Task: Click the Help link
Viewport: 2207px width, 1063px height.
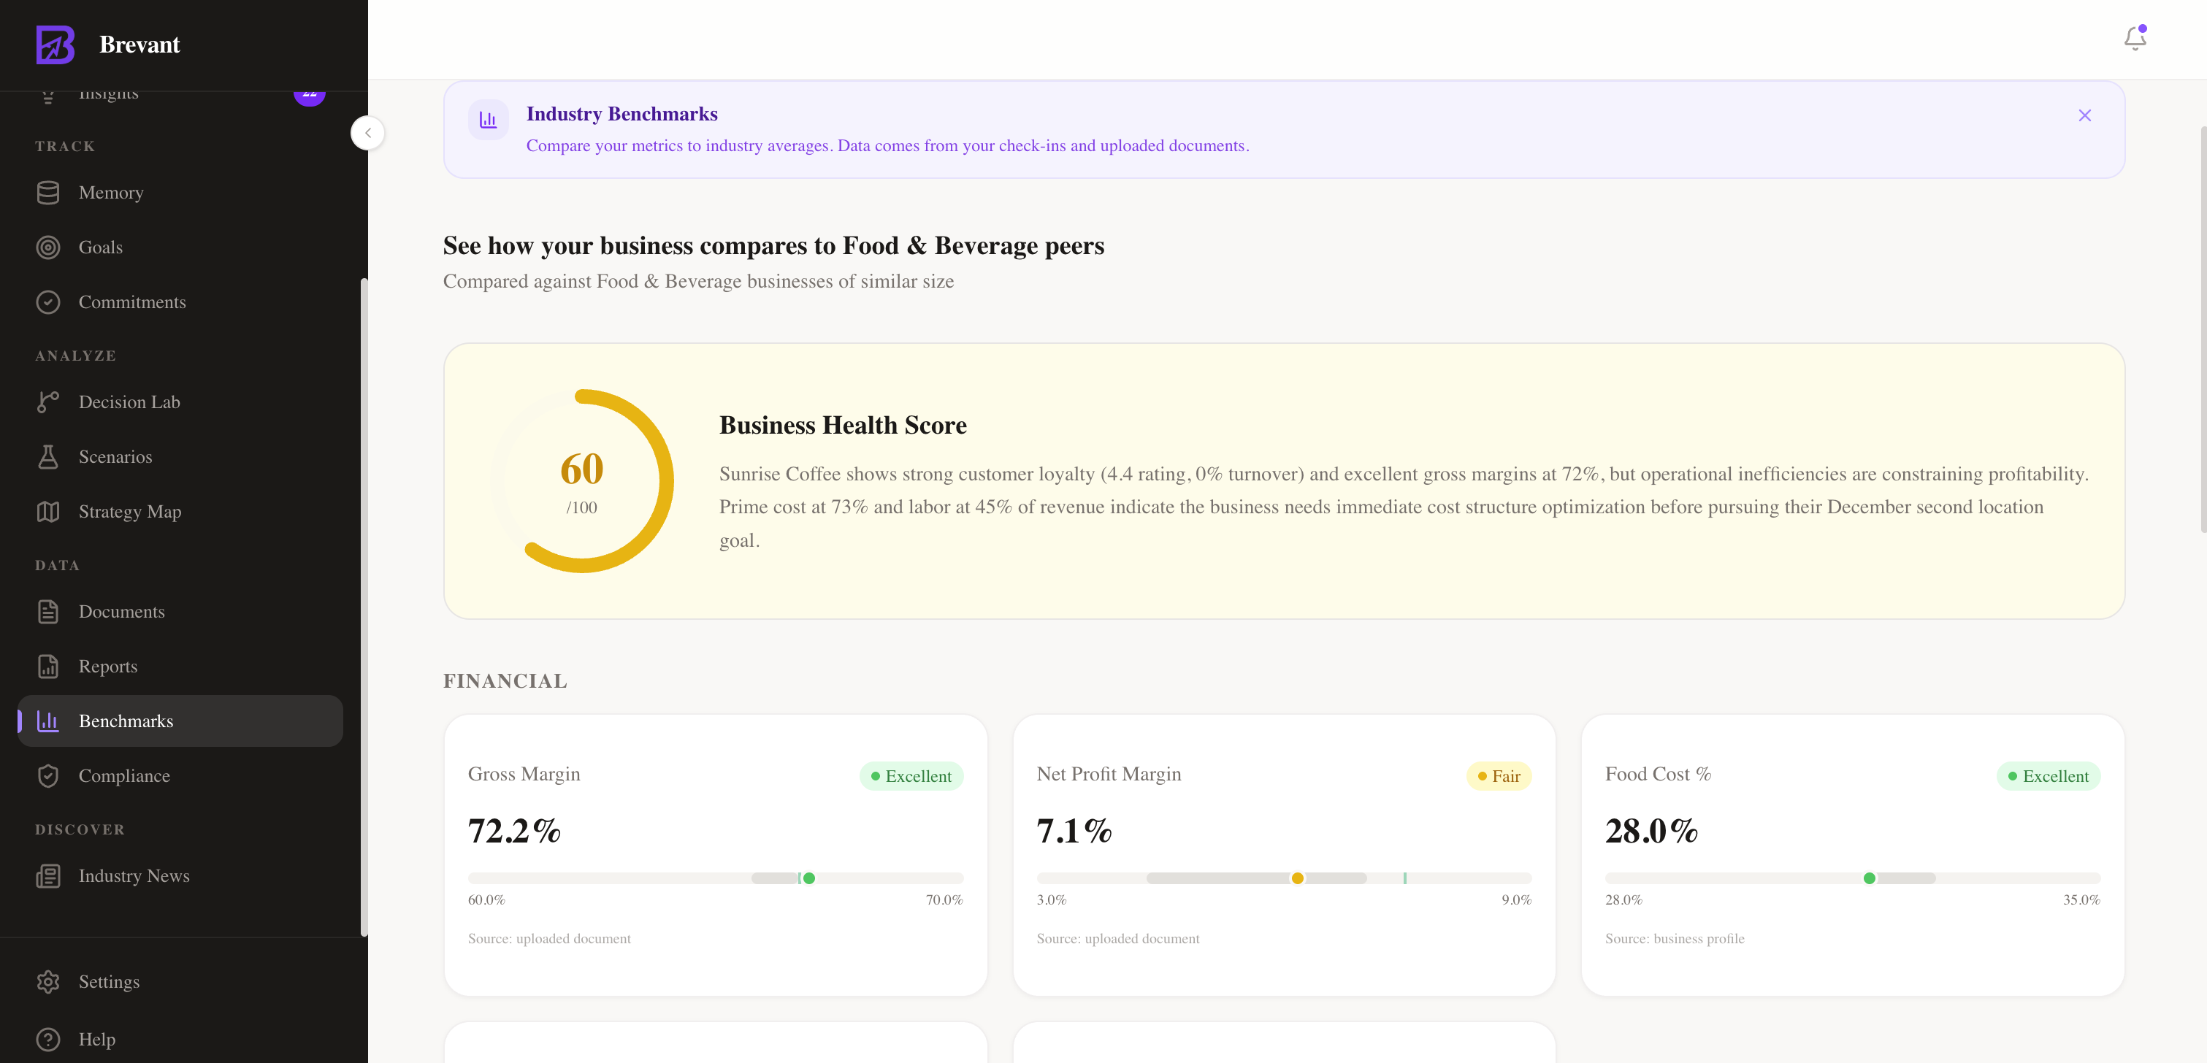Action: (x=96, y=1039)
